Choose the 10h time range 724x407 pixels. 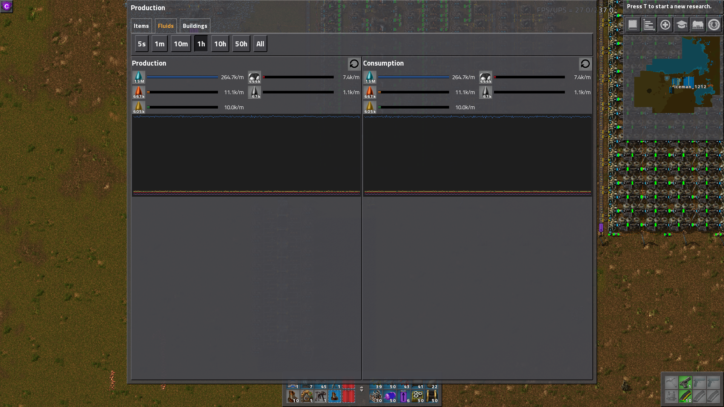pyautogui.click(x=220, y=44)
